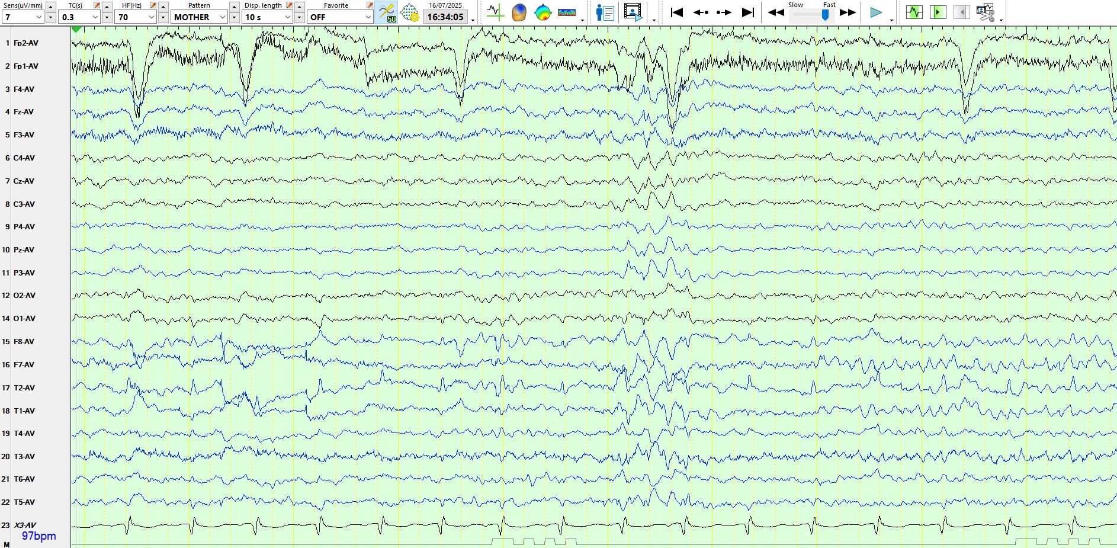Increase display length with the up arrow
1117x548 pixels.
tap(300, 7)
